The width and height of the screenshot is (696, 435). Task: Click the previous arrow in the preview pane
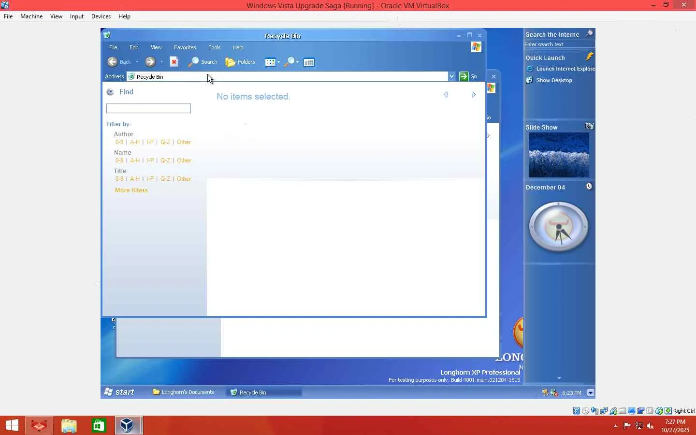(446, 95)
